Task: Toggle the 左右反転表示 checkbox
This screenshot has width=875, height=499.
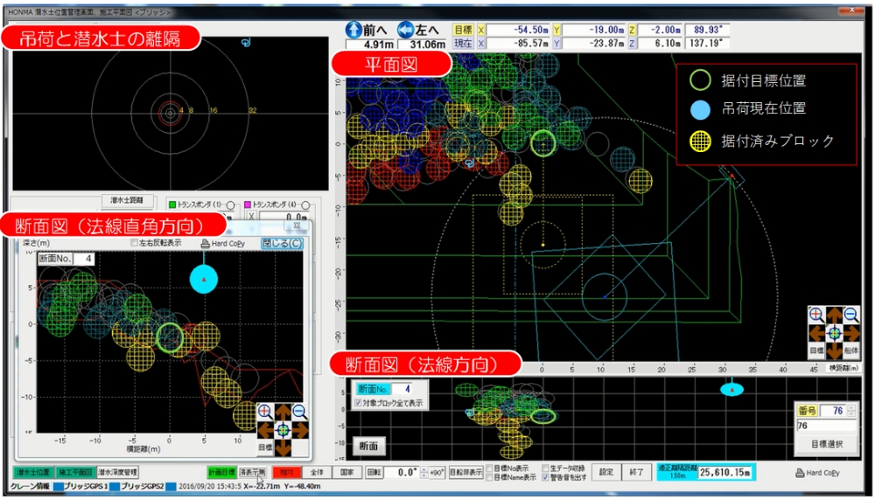Action: pyautogui.click(x=135, y=243)
